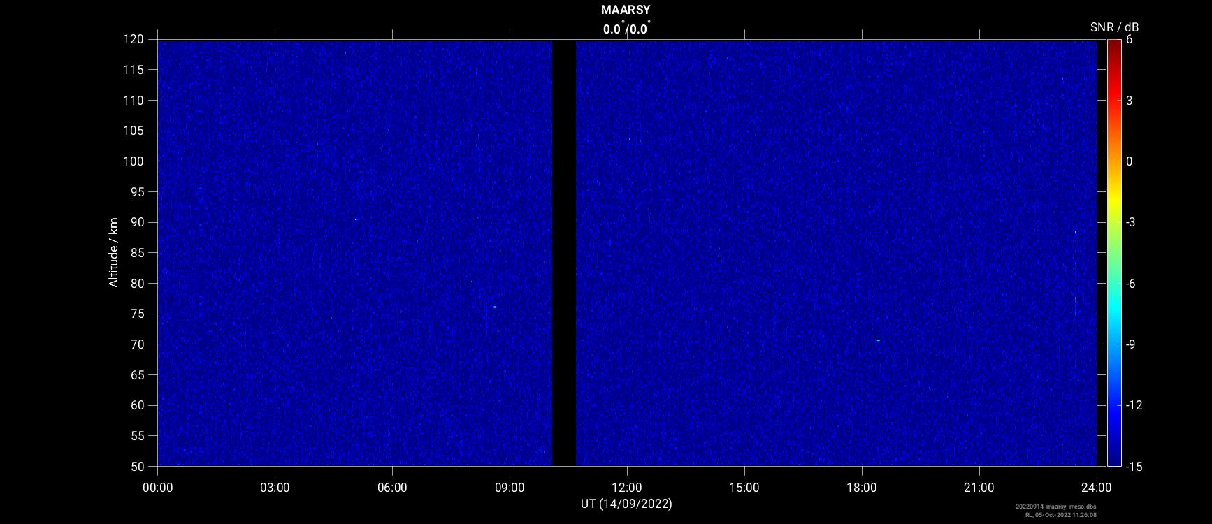
Task: Click the black data gap after 10:00
Action: coord(564,253)
